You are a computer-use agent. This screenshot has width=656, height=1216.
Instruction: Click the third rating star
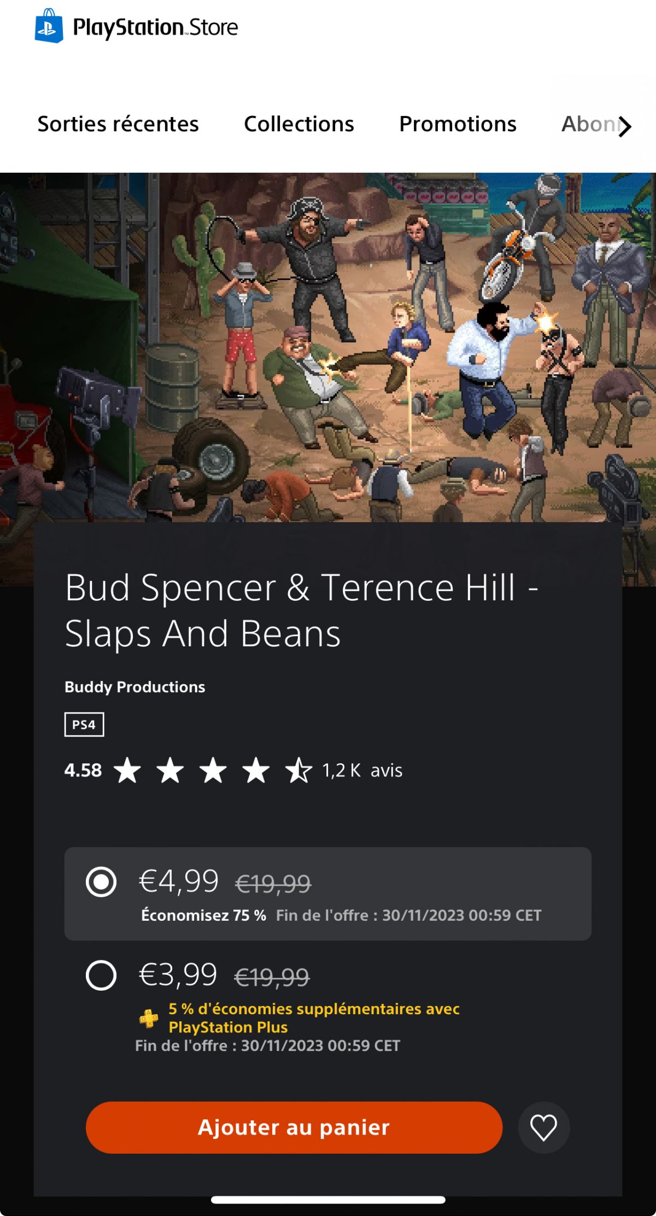(213, 770)
